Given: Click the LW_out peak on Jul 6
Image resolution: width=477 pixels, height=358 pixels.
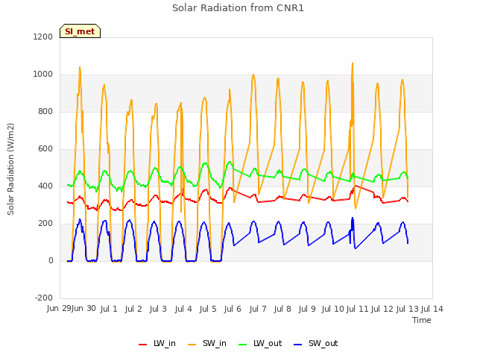Looking at the screenshot, I should tap(230, 162).
